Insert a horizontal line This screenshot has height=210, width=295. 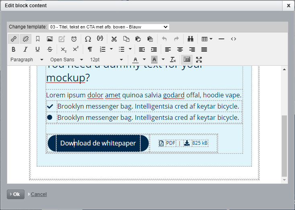click(x=221, y=39)
